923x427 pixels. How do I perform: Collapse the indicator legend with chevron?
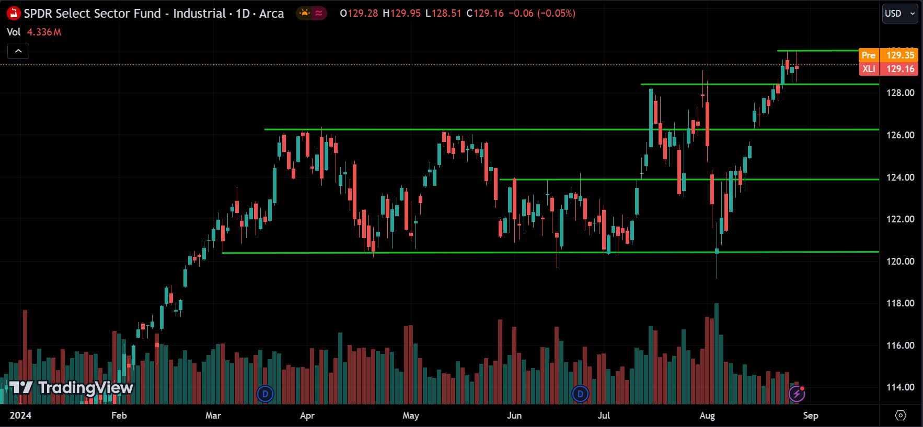pyautogui.click(x=18, y=51)
